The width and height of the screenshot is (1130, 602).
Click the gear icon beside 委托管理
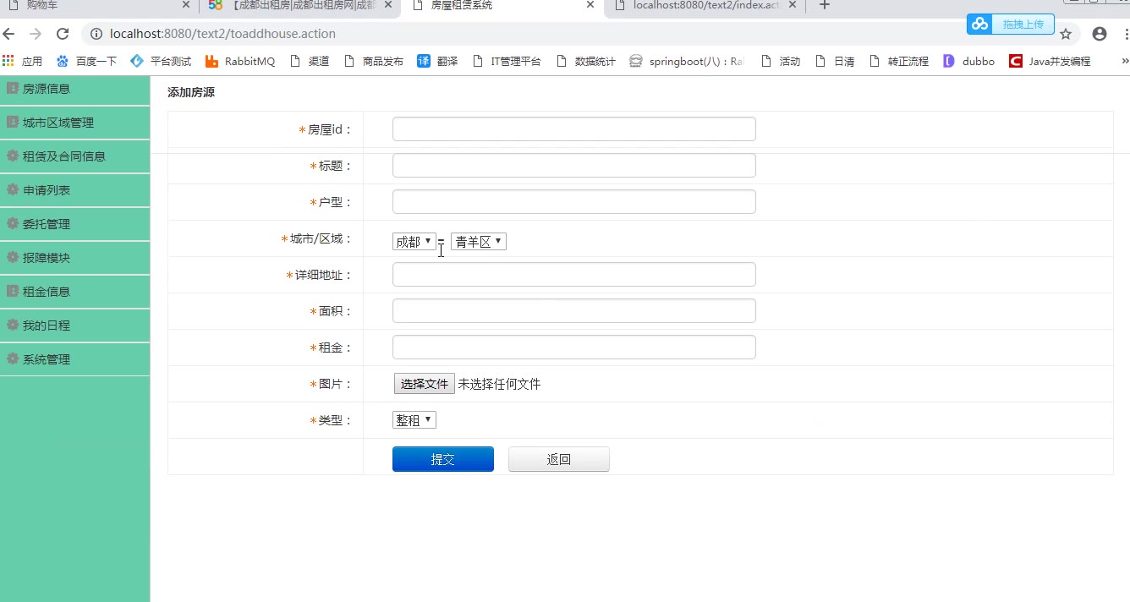(x=13, y=223)
